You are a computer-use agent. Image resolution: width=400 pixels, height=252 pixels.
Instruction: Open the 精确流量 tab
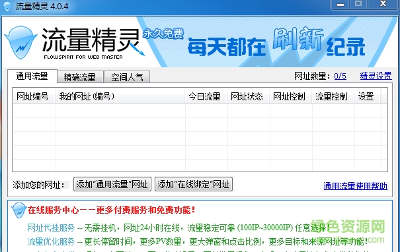click(80, 77)
